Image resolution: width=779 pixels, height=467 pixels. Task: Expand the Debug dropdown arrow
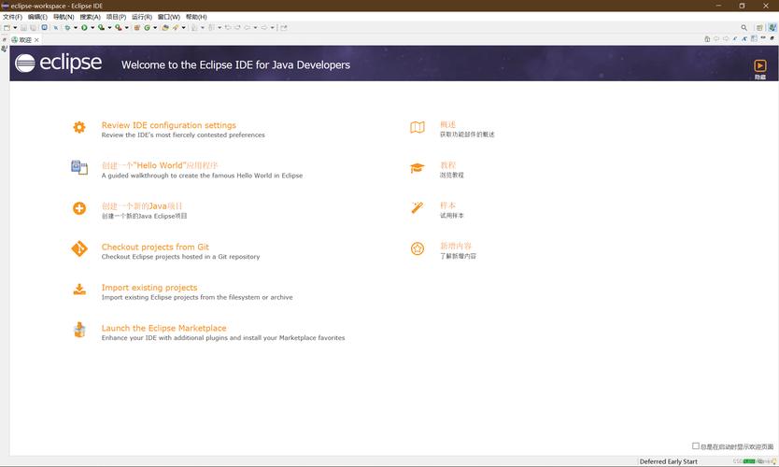click(x=76, y=28)
